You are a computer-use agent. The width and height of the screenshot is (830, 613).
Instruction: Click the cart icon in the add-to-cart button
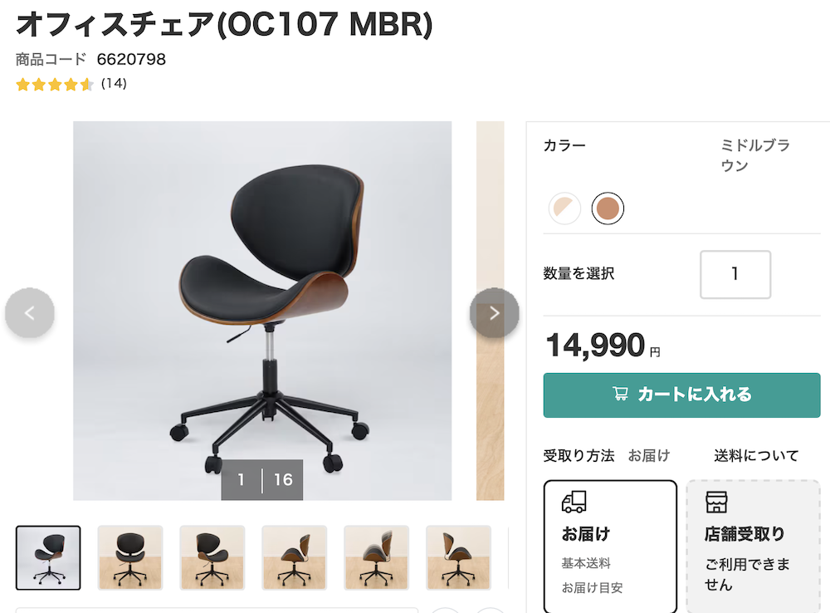[620, 394]
